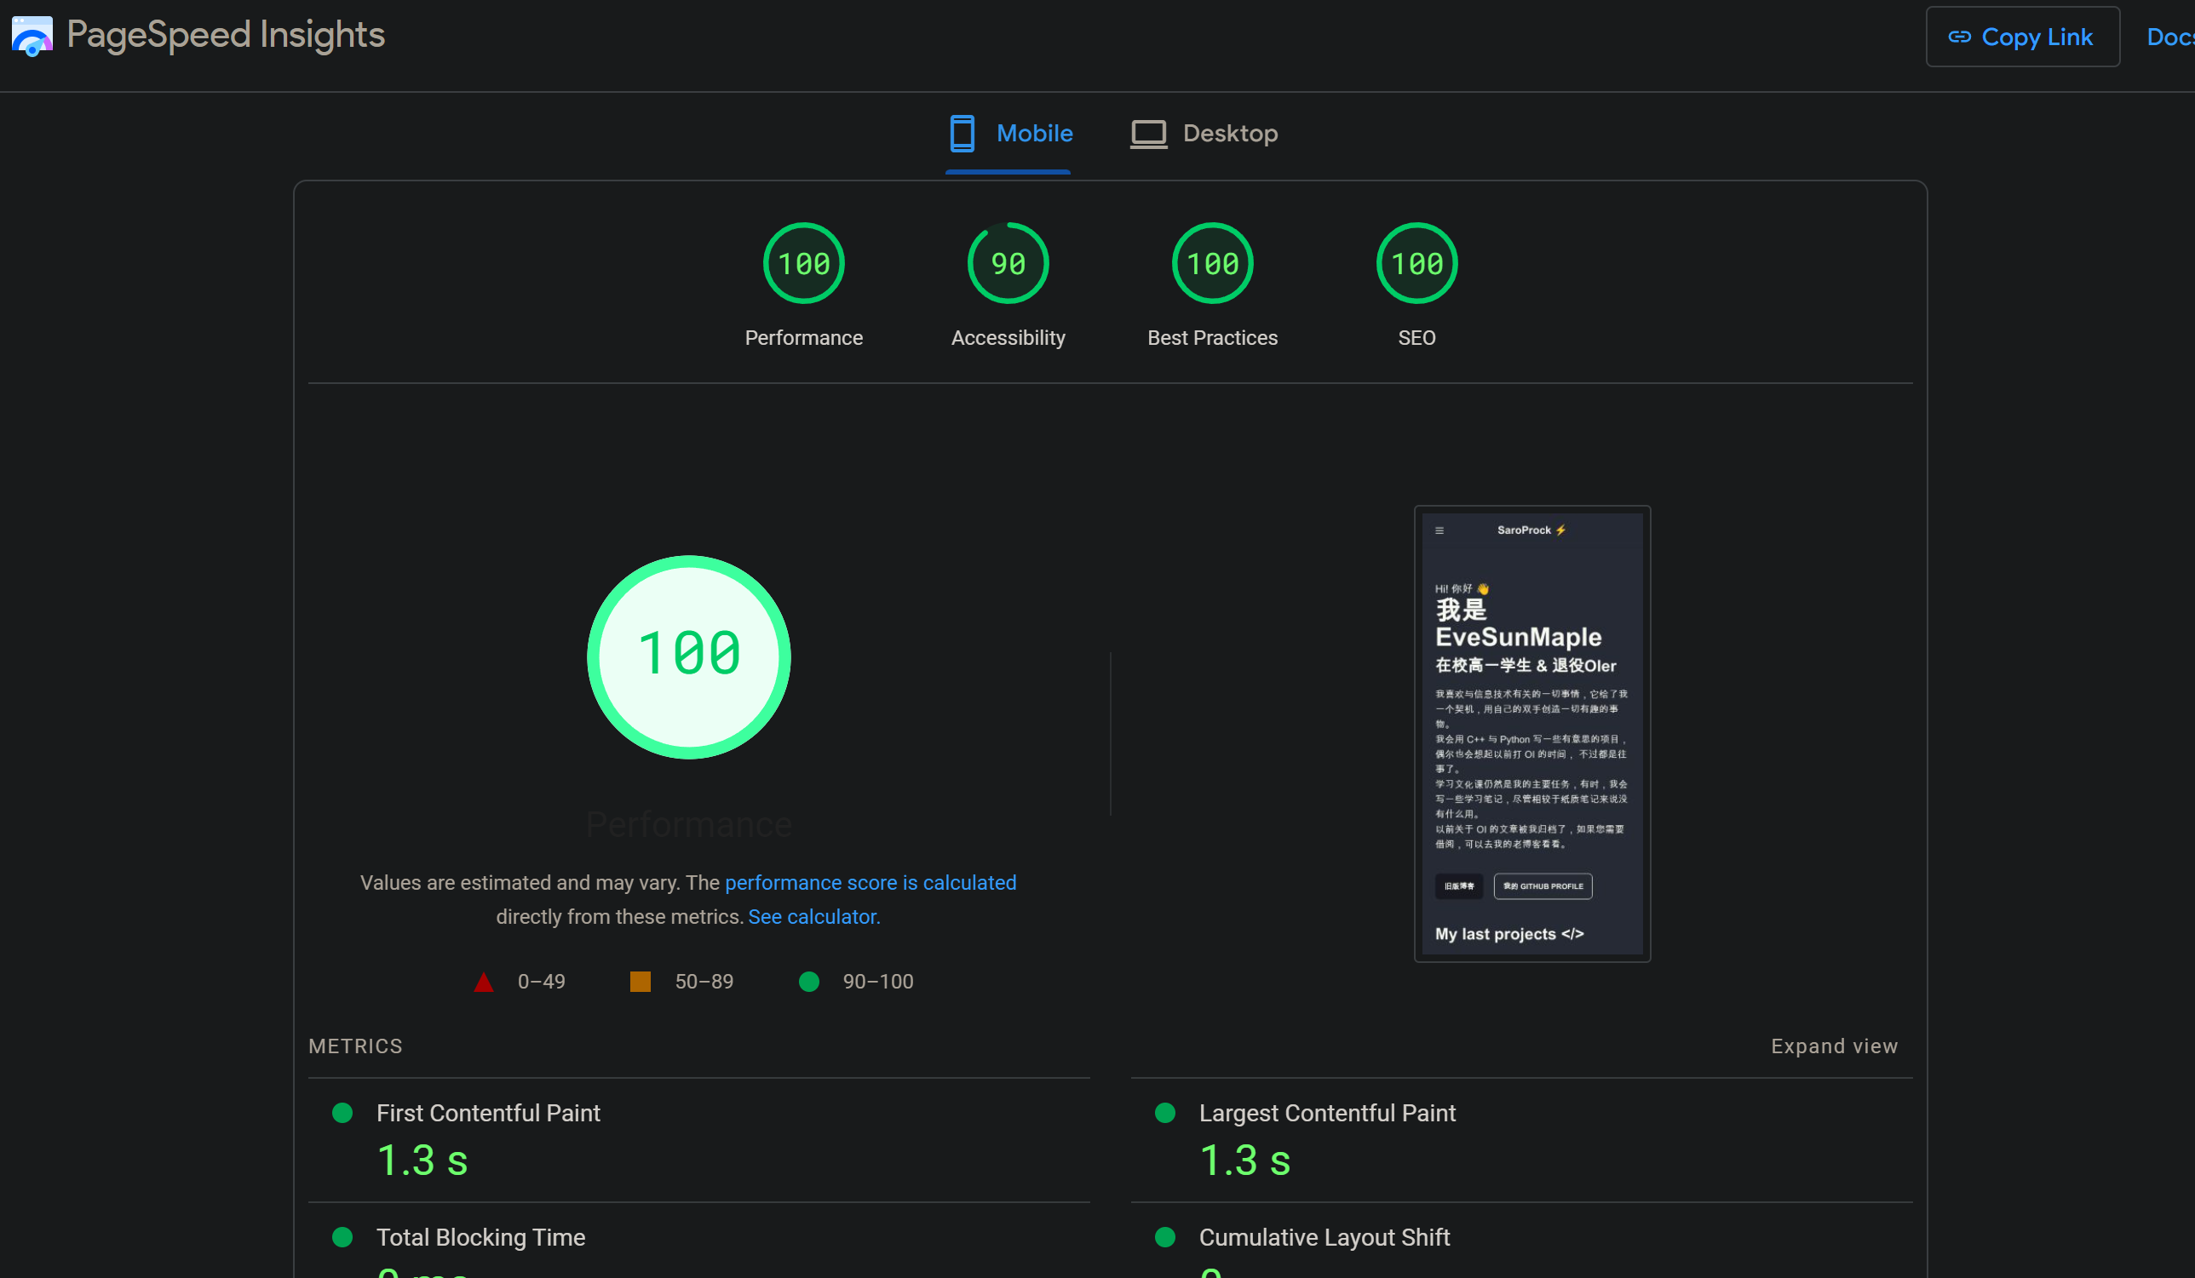The width and height of the screenshot is (2195, 1278).
Task: Click the green 90–100 legend dot
Action: point(808,982)
